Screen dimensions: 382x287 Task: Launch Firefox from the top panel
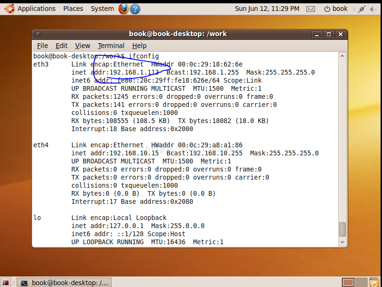point(124,9)
